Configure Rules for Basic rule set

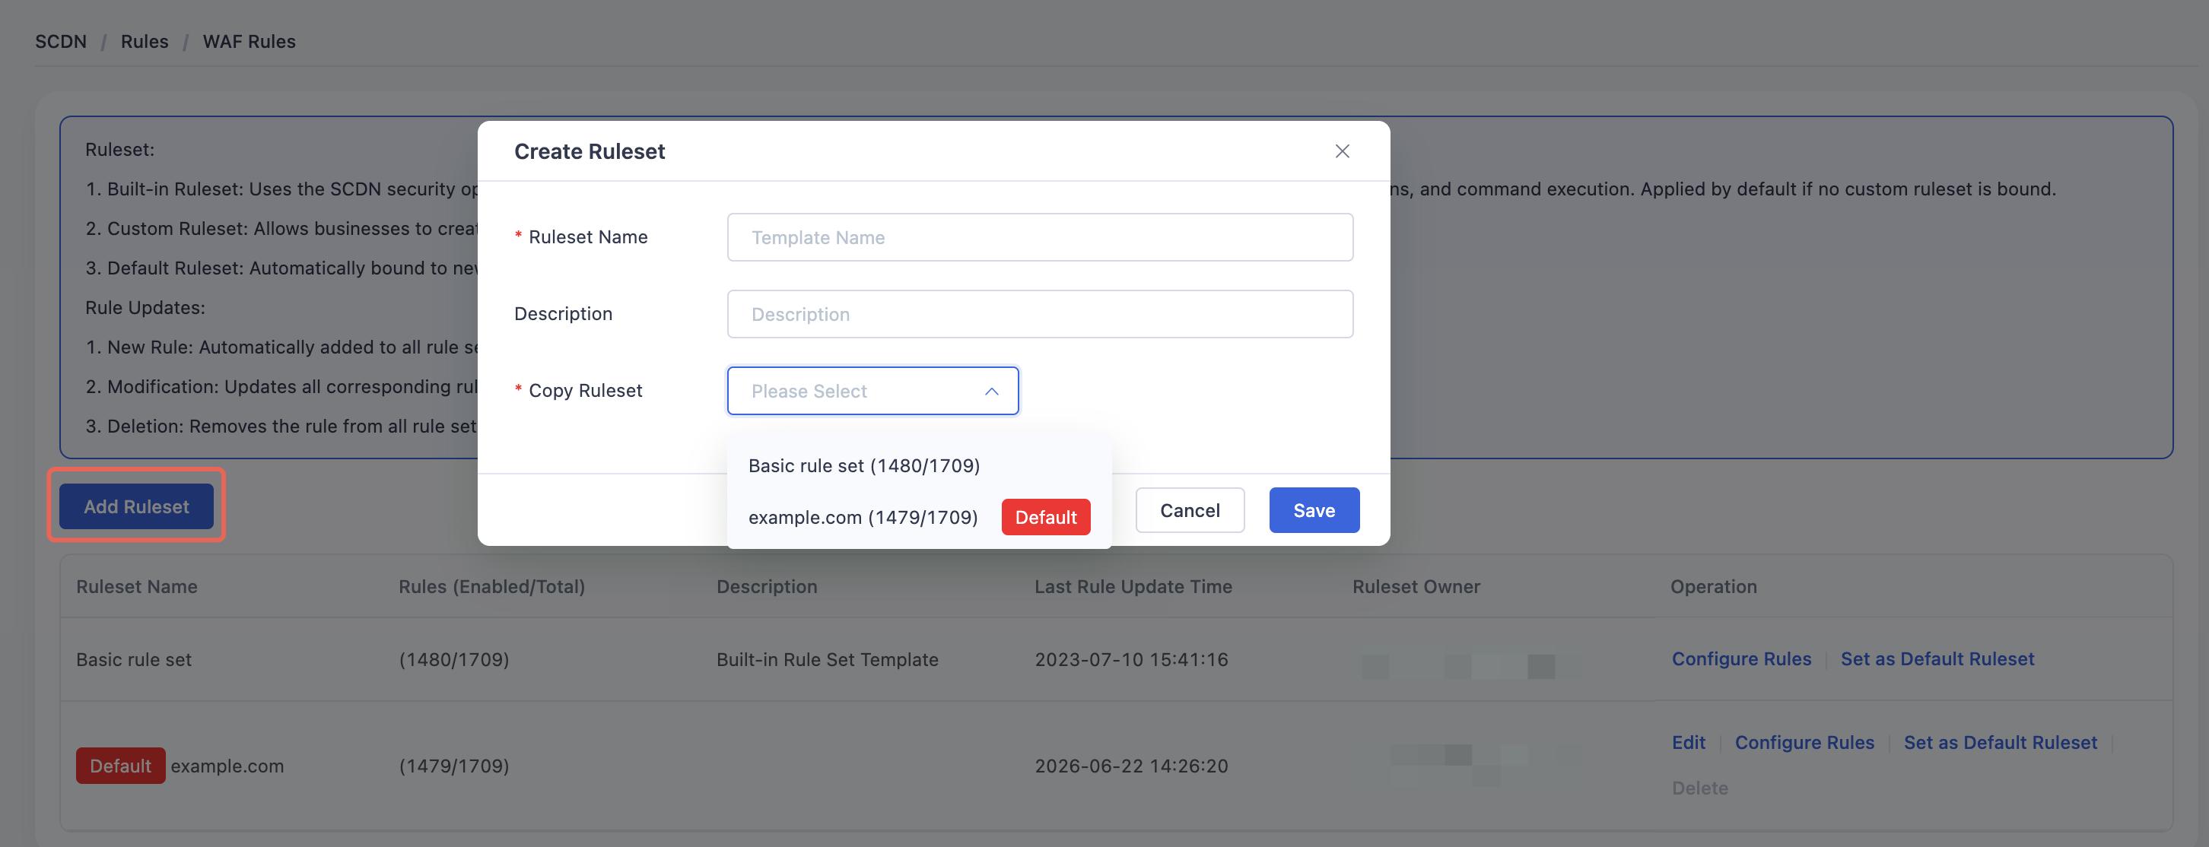pos(1740,658)
